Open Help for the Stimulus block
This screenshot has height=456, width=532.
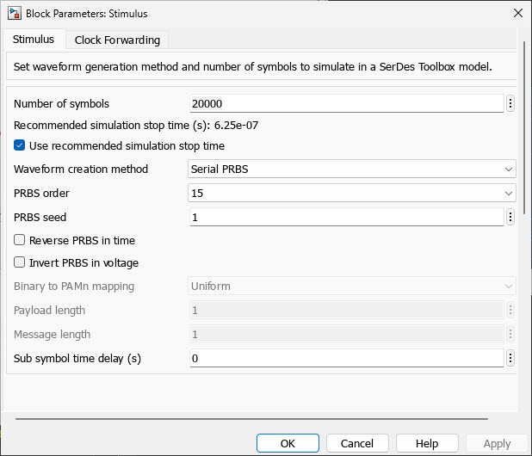pyautogui.click(x=427, y=443)
